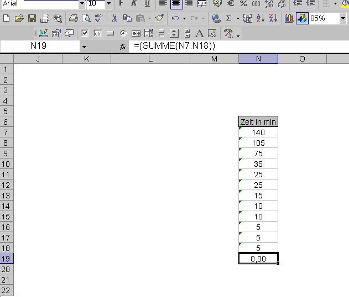Image resolution: width=349 pixels, height=297 pixels.
Task: Align cell text right
Action: pos(189,3)
